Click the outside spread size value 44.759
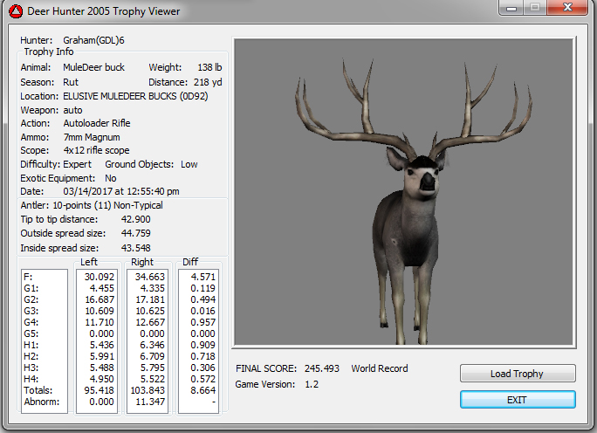Image resolution: width=597 pixels, height=433 pixels. [x=135, y=233]
